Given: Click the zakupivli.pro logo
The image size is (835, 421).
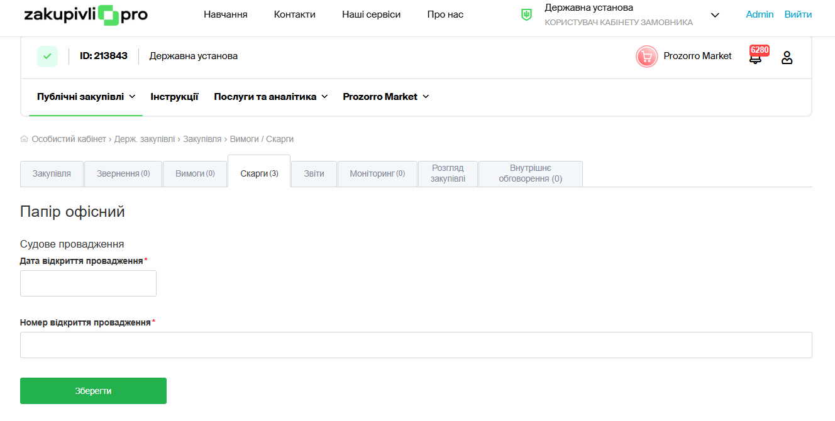Looking at the screenshot, I should point(86,14).
